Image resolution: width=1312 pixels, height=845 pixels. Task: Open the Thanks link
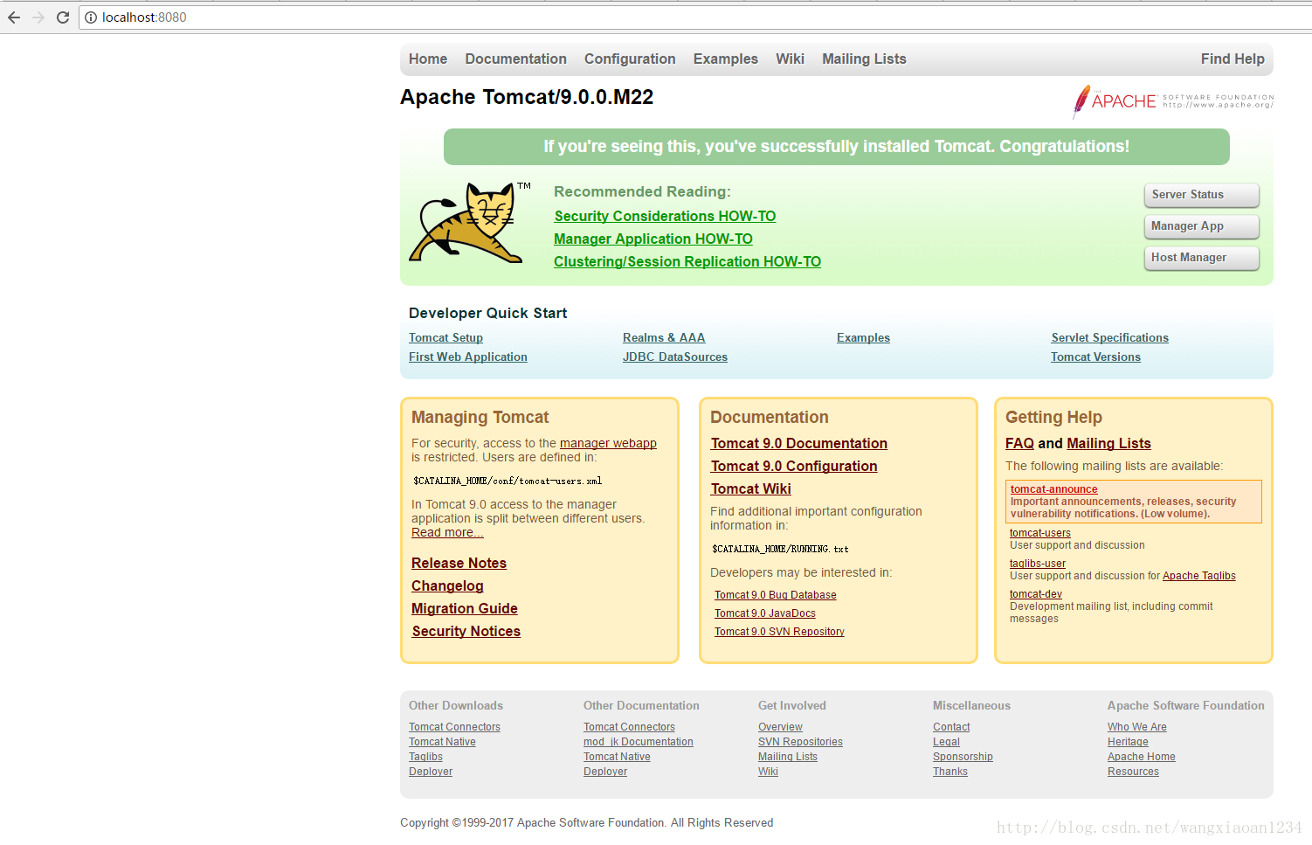(950, 772)
